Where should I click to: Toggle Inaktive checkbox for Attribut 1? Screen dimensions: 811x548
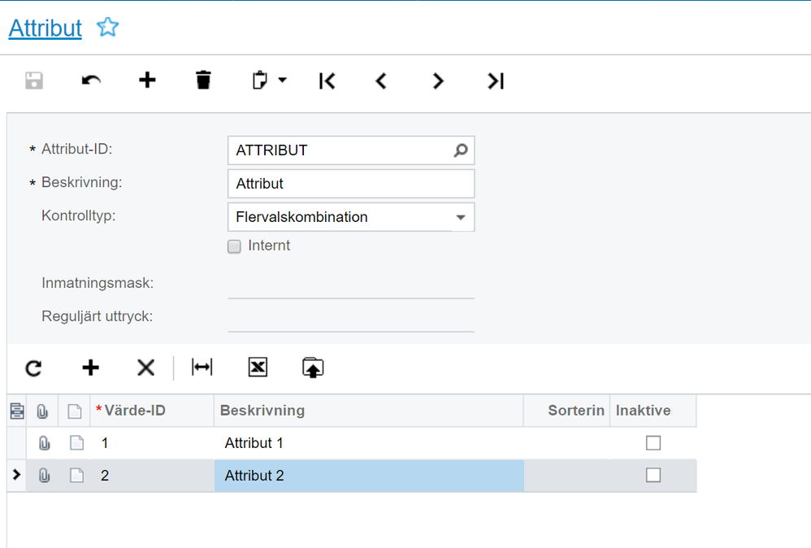[x=653, y=443]
